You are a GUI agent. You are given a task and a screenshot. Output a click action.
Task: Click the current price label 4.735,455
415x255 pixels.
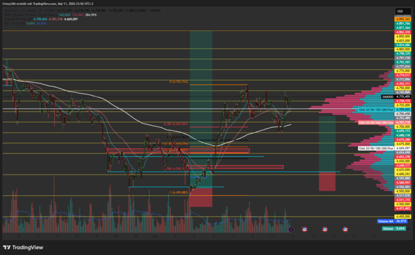click(403, 97)
